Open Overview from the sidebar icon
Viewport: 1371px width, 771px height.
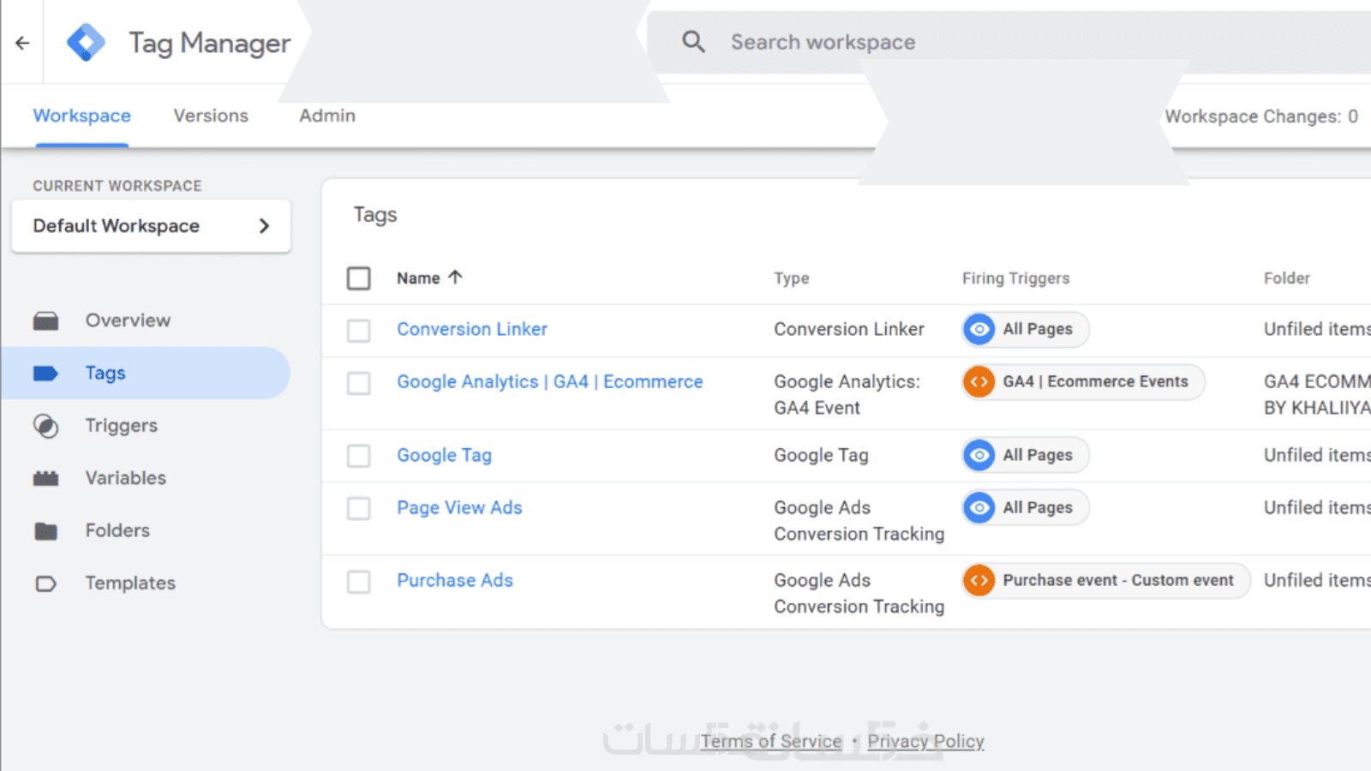click(46, 321)
